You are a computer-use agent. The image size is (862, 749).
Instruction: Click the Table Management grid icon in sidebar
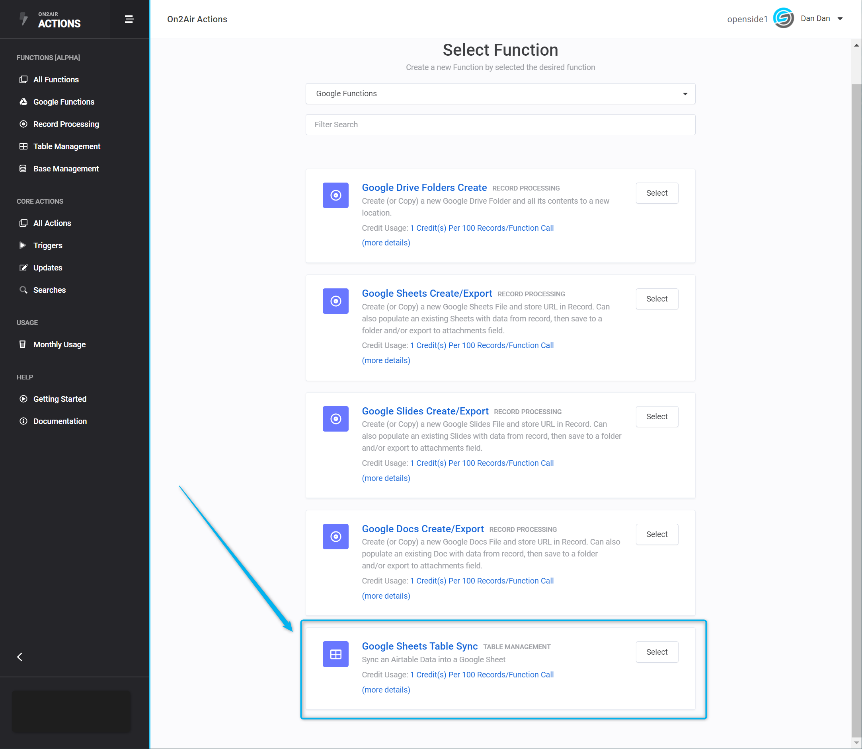23,146
